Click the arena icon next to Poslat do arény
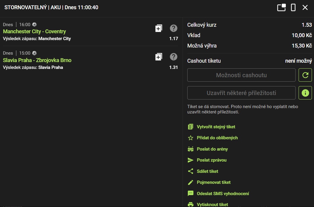Image resolution: width=314 pixels, height=207 pixels. [191, 149]
